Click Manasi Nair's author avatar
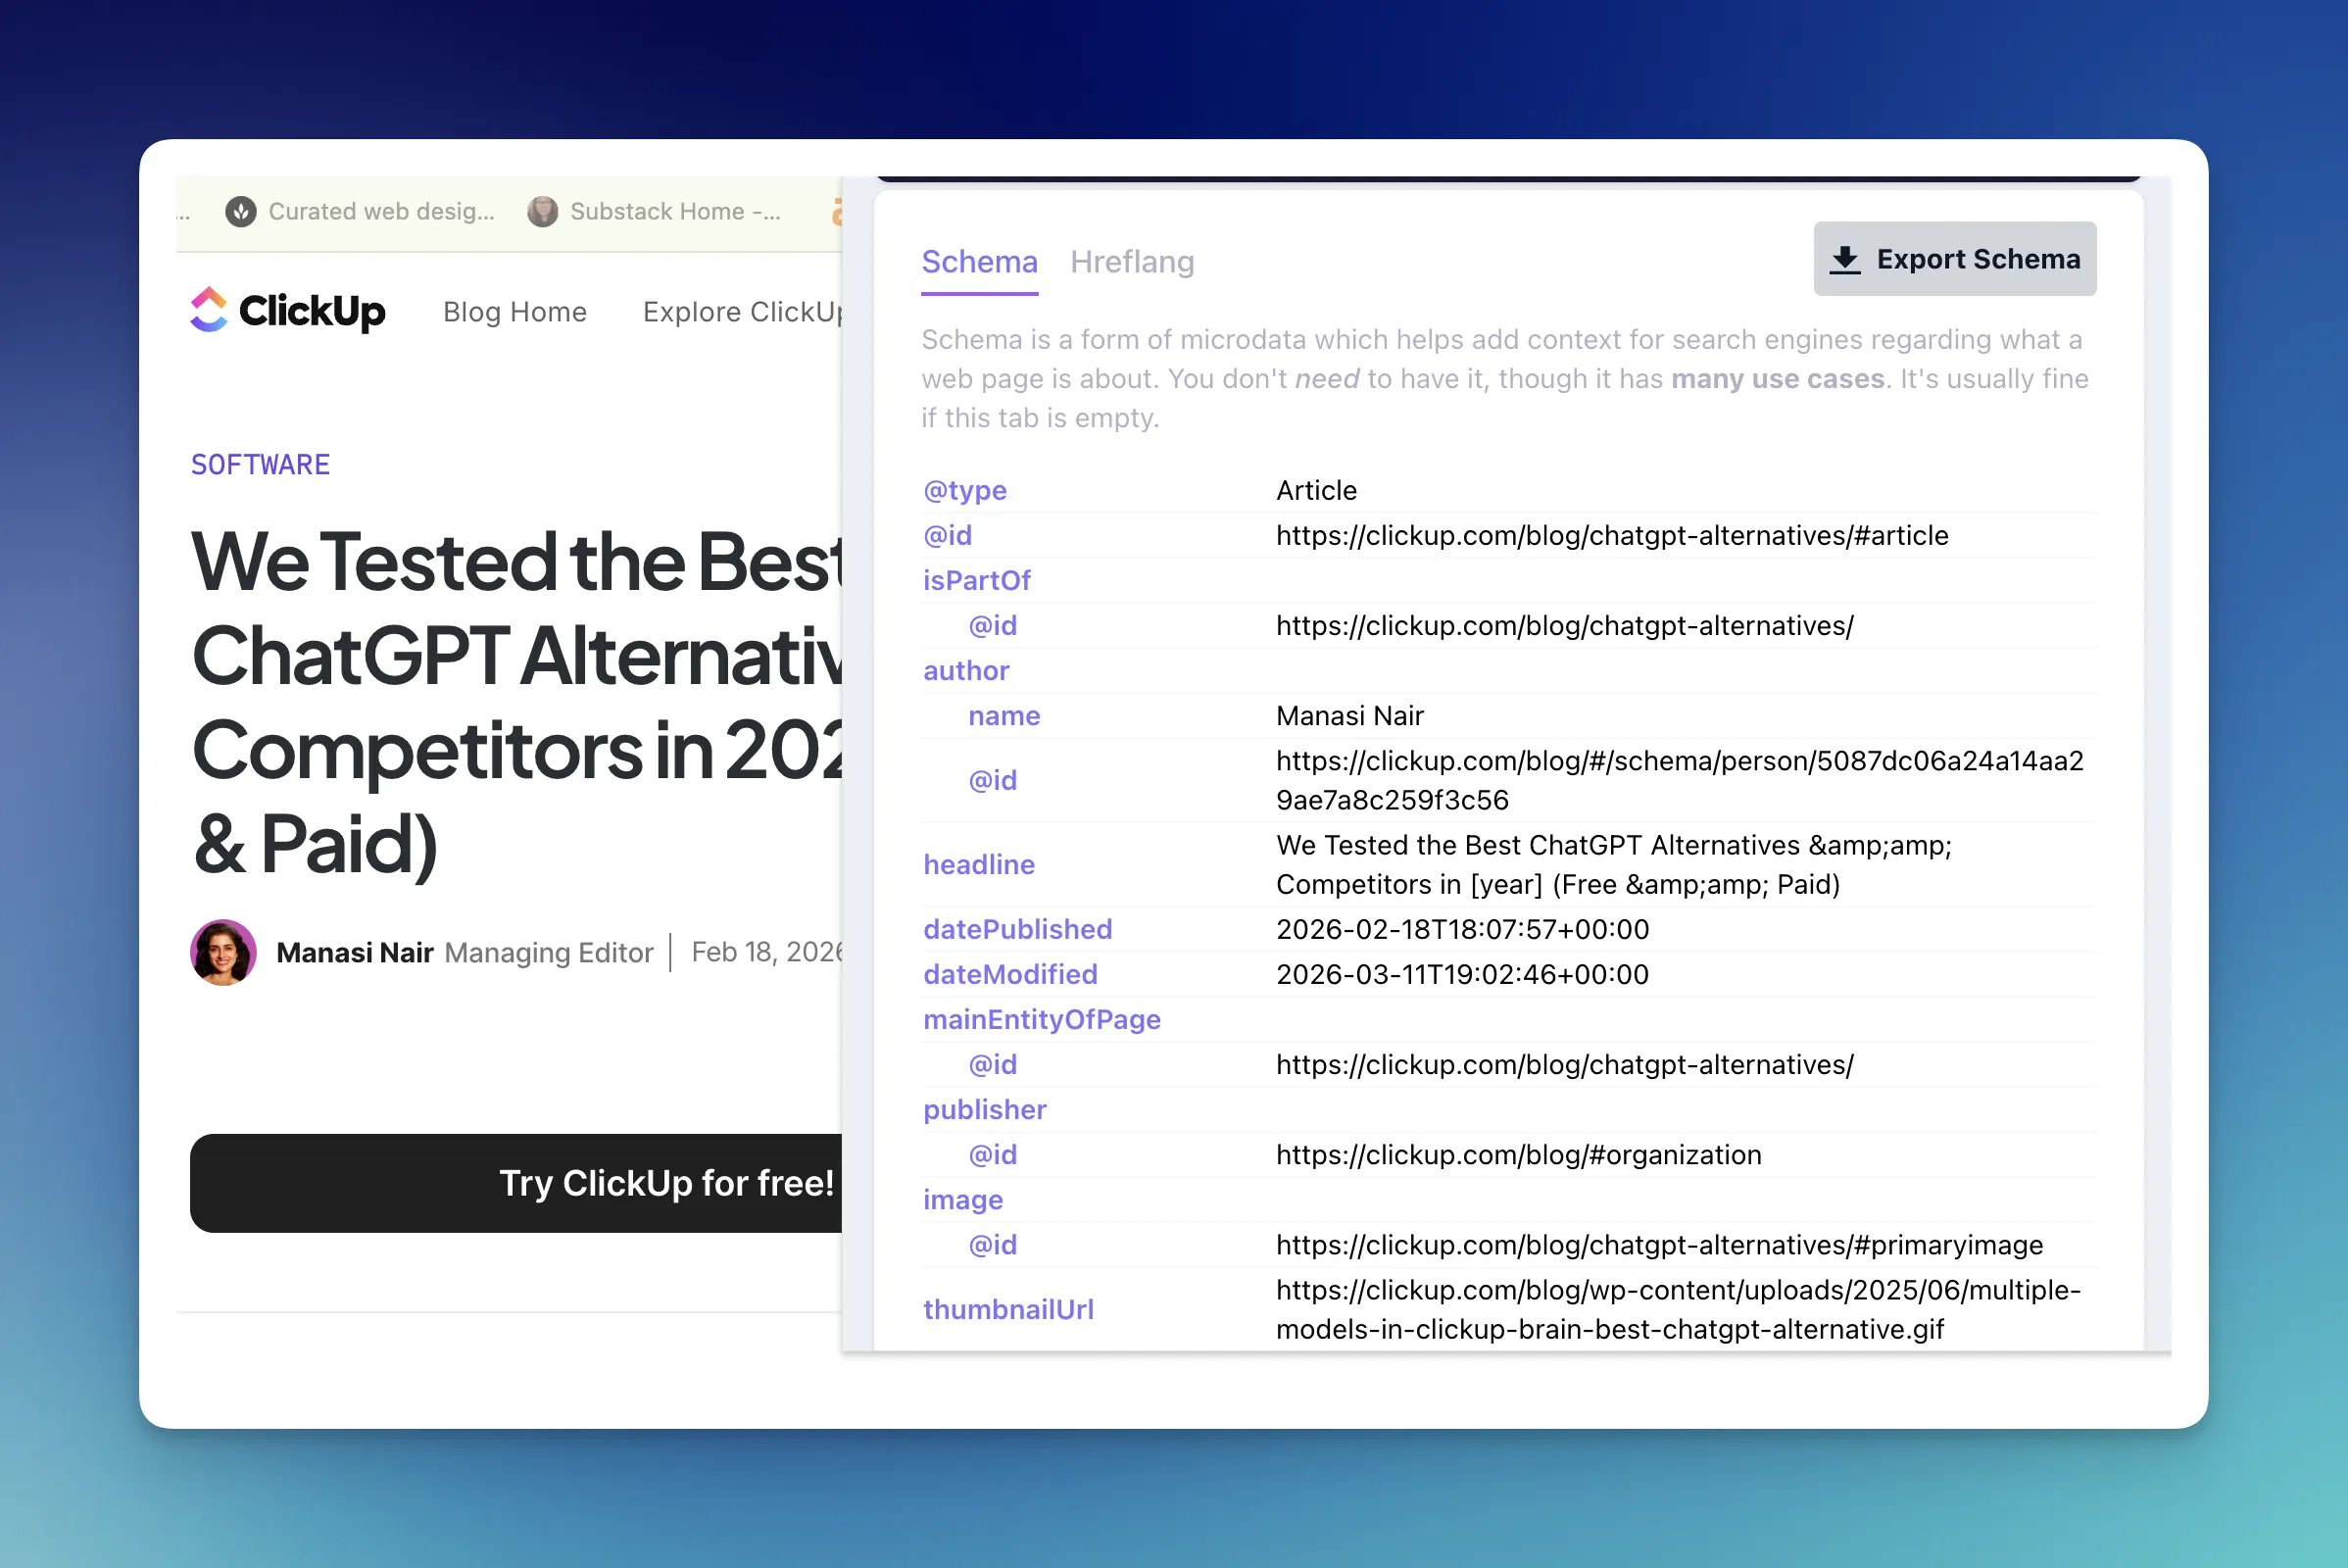Viewport: 2348px width, 1568px height. click(223, 952)
